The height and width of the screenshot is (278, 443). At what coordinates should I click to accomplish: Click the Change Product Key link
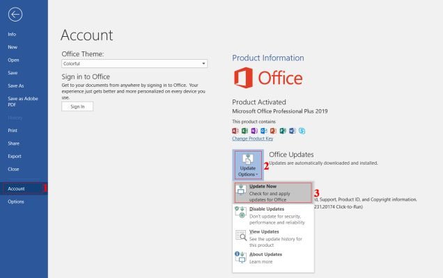(253, 138)
